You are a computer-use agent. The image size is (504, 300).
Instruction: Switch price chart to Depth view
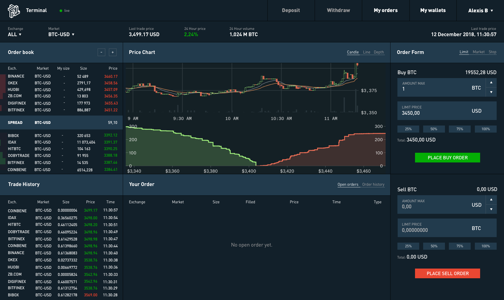(x=379, y=52)
